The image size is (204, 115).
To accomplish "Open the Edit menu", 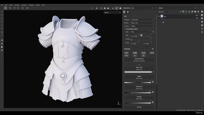I will (x=6, y=5).
